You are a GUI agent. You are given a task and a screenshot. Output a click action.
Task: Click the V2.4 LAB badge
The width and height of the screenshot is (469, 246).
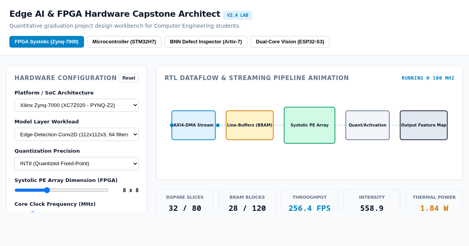coord(238,15)
